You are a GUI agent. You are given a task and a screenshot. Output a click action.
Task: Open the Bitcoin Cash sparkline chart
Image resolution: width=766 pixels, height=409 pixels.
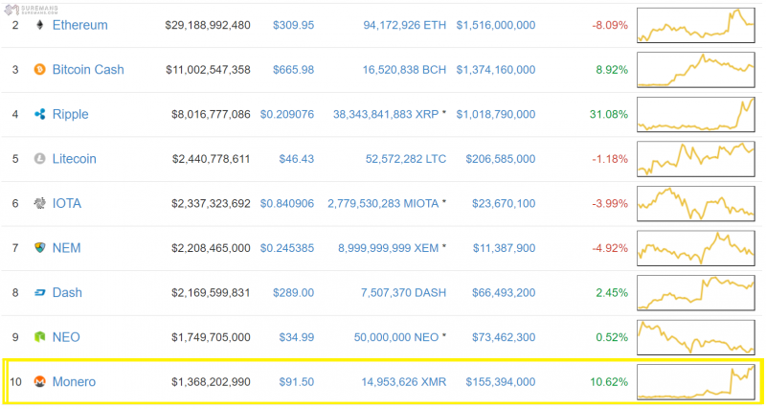[696, 70]
